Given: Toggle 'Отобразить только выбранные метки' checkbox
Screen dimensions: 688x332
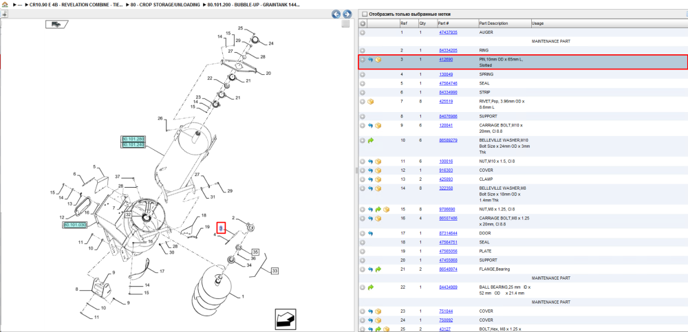Looking at the screenshot, I should tap(364, 14).
